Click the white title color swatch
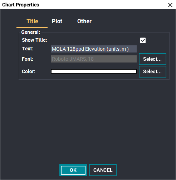This screenshot has width=176, height=180. [94, 71]
